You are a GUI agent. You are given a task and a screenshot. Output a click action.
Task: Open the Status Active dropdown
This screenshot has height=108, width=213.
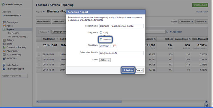click(105, 60)
